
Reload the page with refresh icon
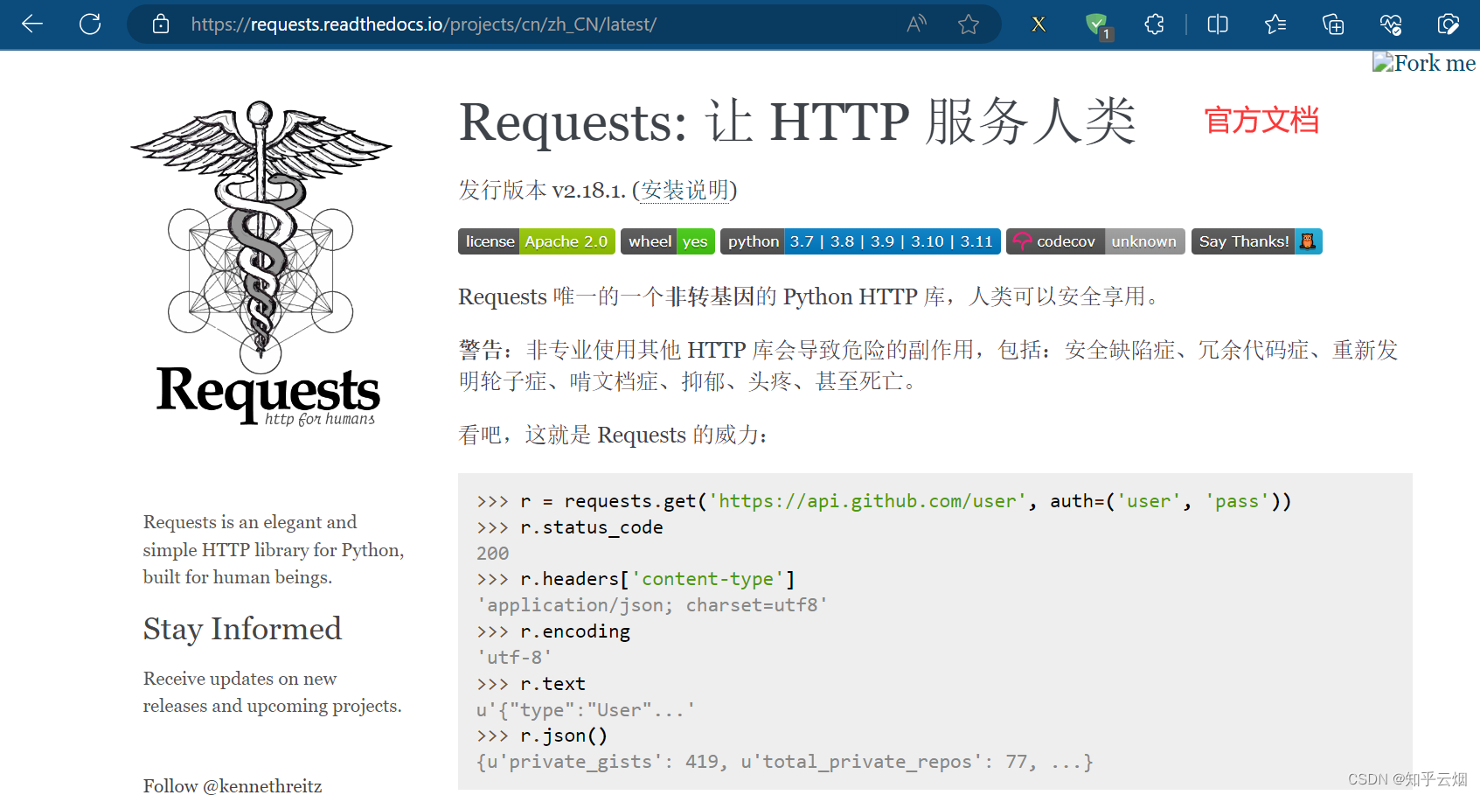tap(90, 24)
